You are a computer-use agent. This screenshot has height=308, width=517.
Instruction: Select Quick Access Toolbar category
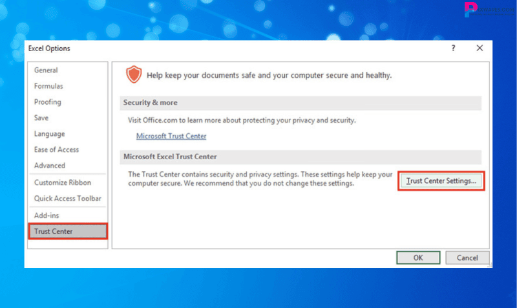click(x=68, y=199)
